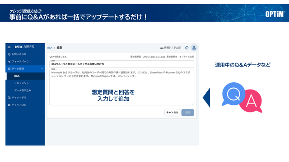
Task: Select Q&A submenu item
Action: click(26, 76)
